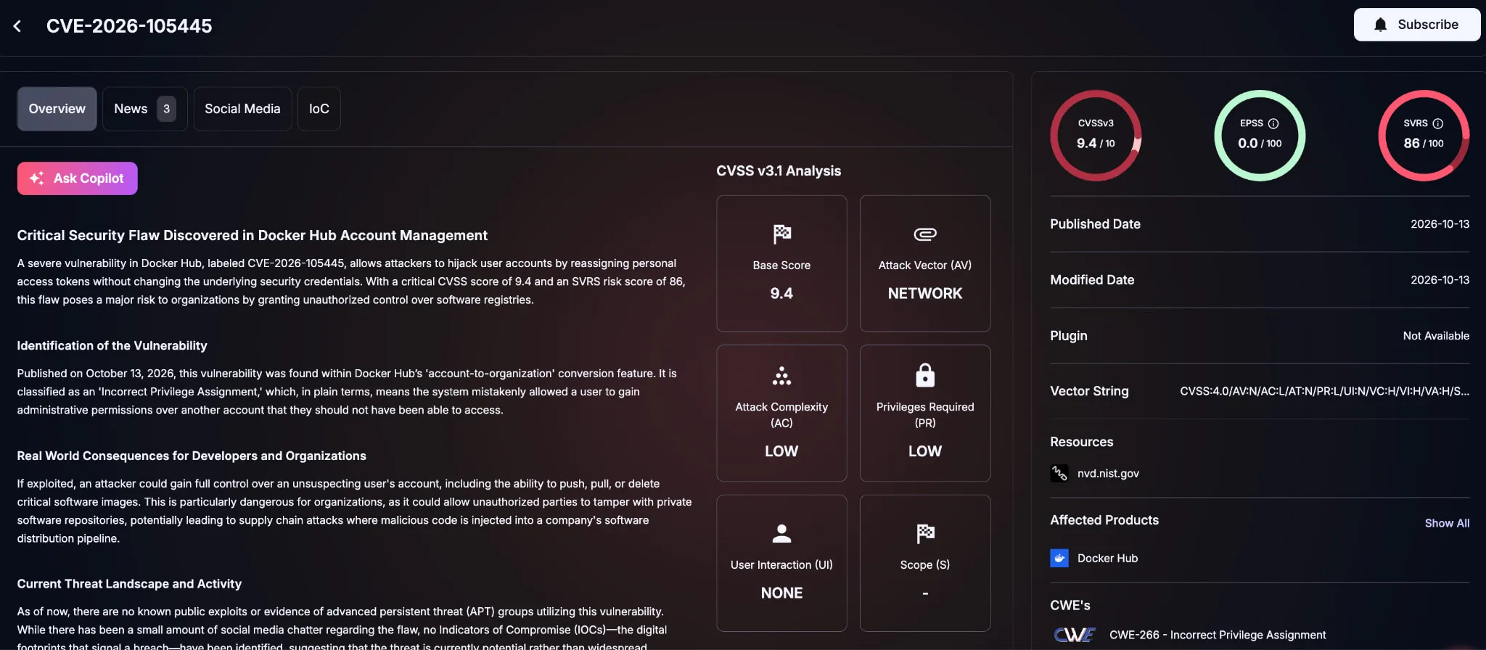
Task: Click the Scope flag icon
Action: 924,533
